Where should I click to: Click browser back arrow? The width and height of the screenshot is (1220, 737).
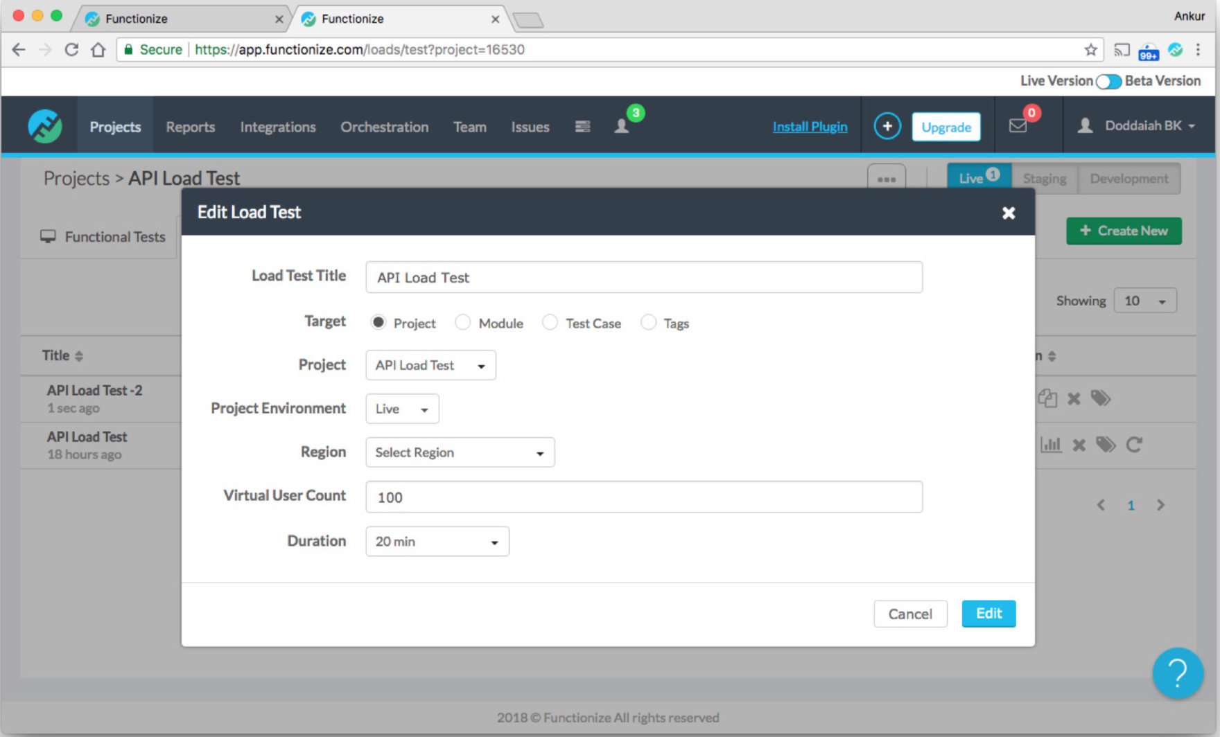click(19, 50)
